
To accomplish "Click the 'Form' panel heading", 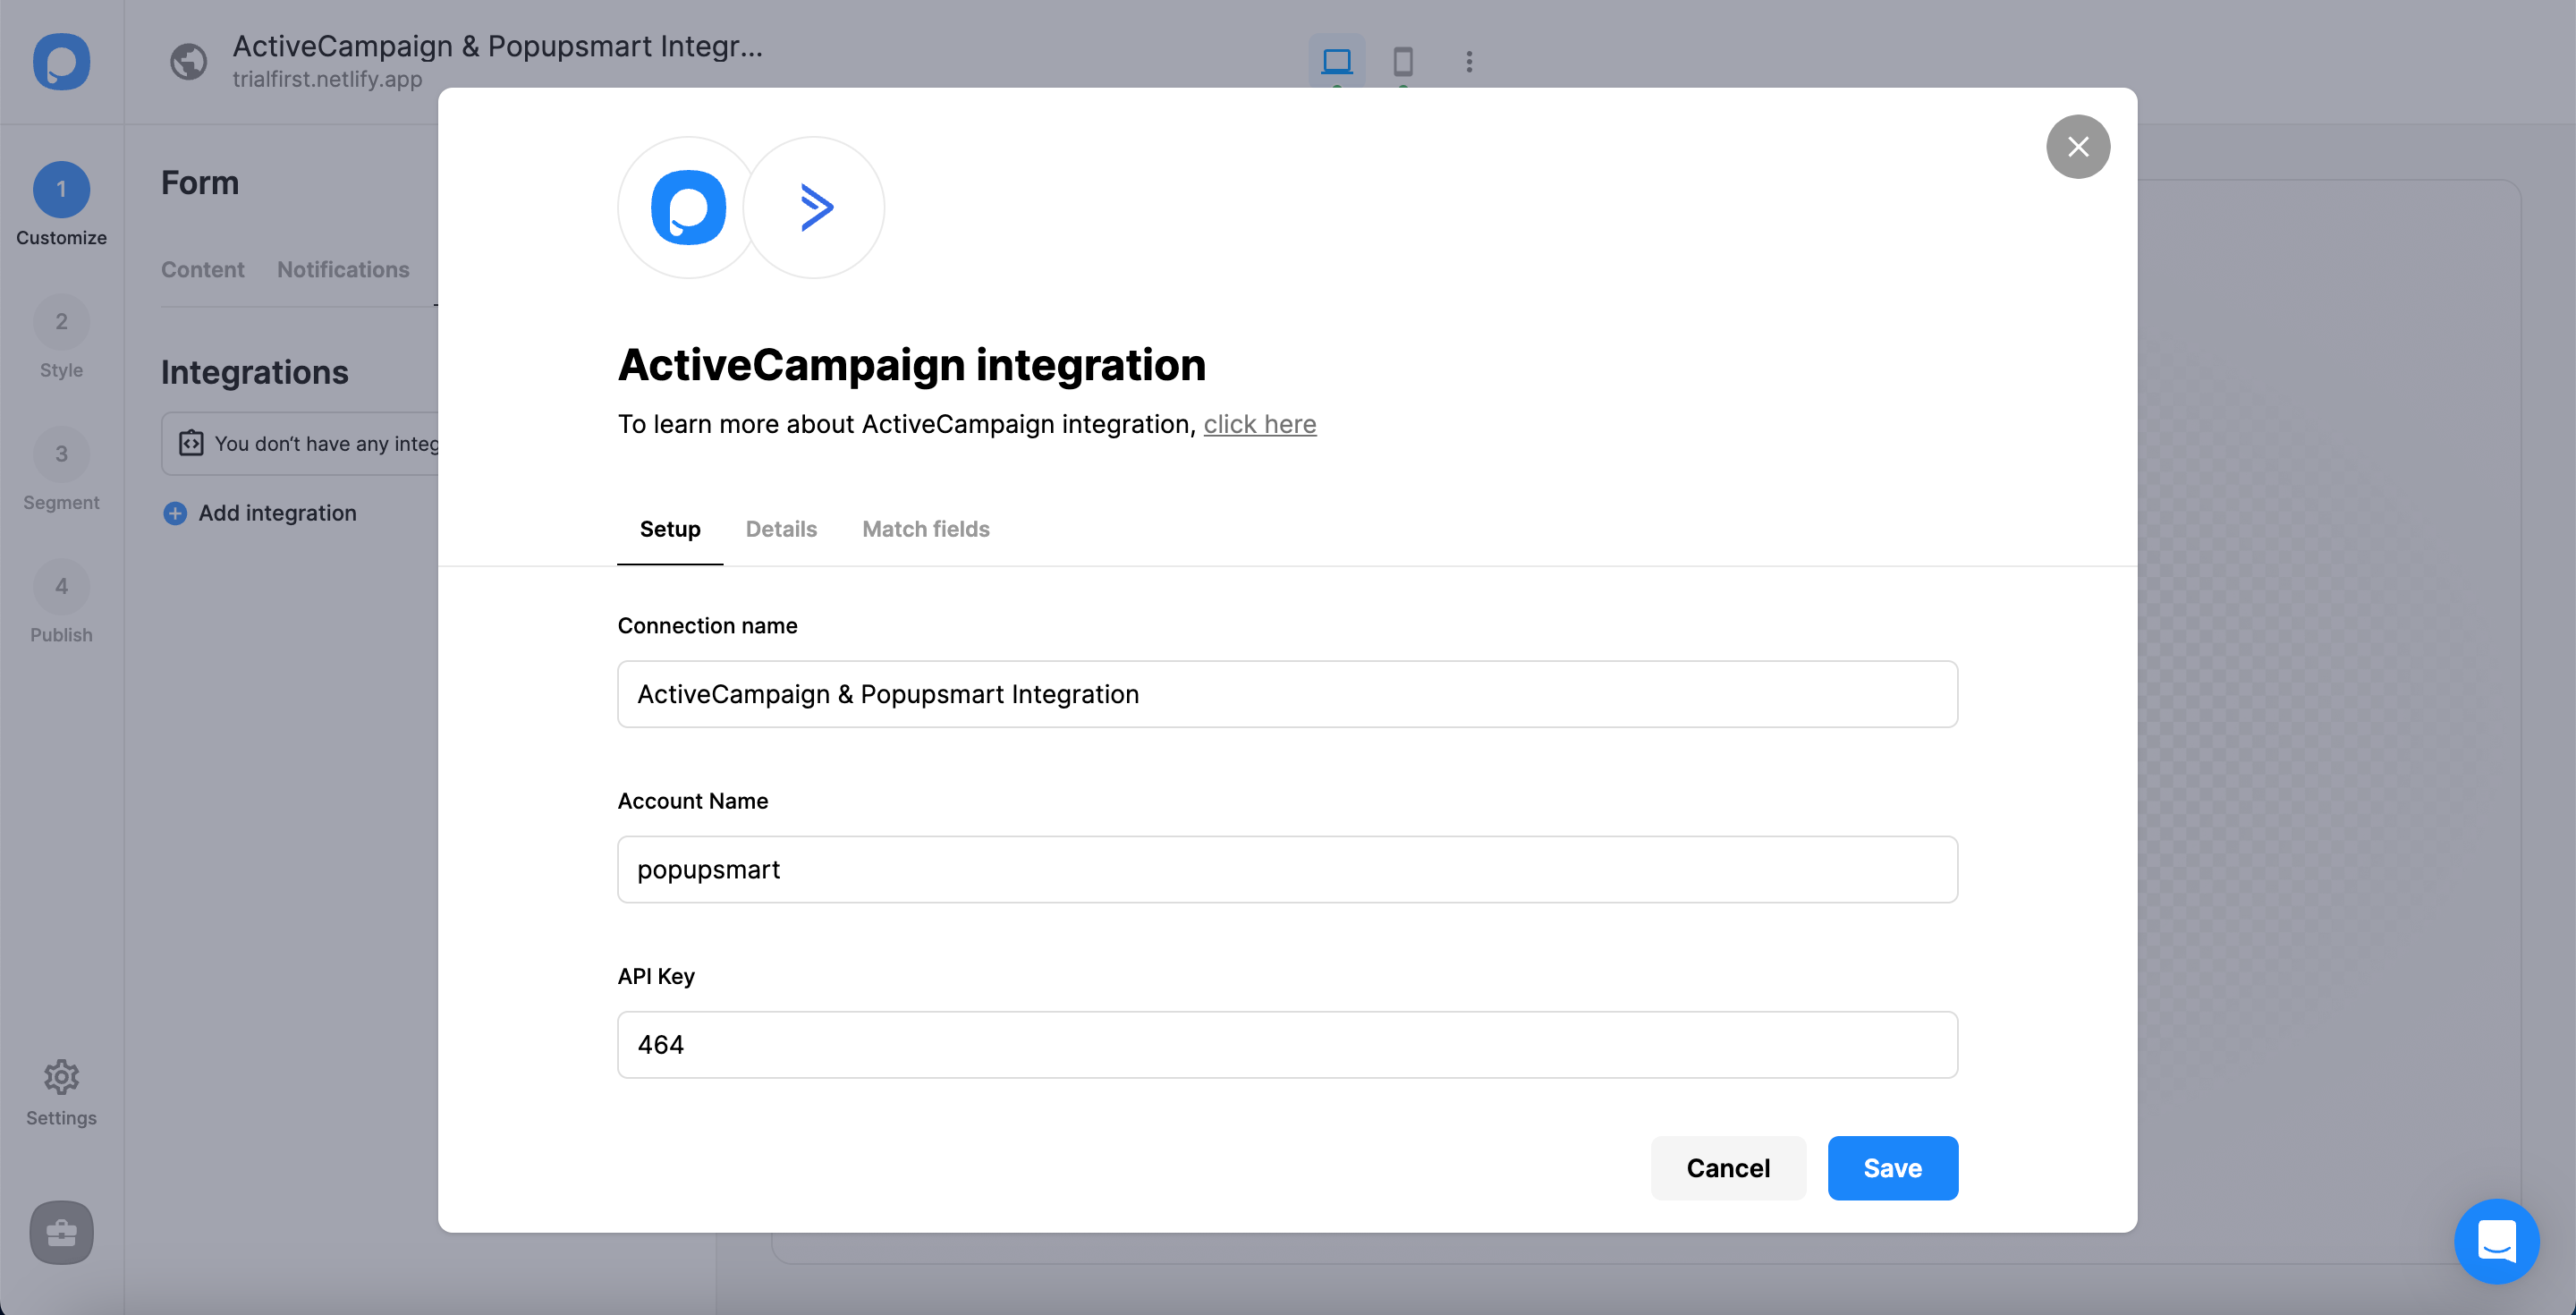I will tap(200, 183).
